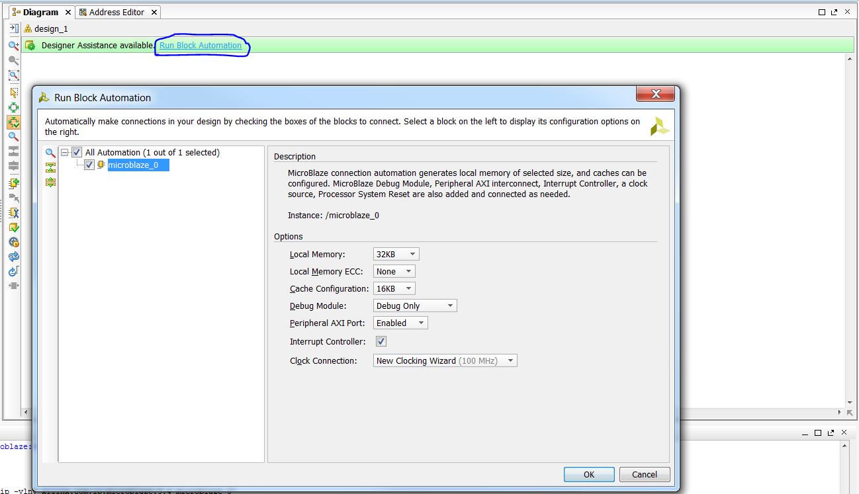Open the Clock Connection dropdown
Image resolution: width=859 pixels, height=494 pixels.
(x=445, y=360)
